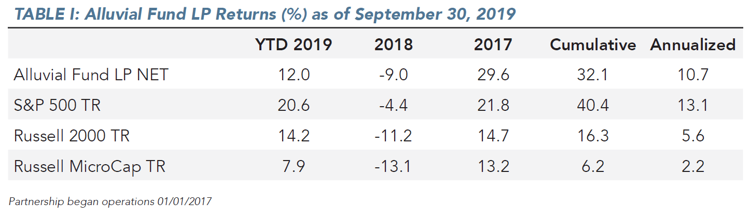
Task: Click Alluvial Fund's YTD 2019 value 12.0
Action: [x=293, y=75]
